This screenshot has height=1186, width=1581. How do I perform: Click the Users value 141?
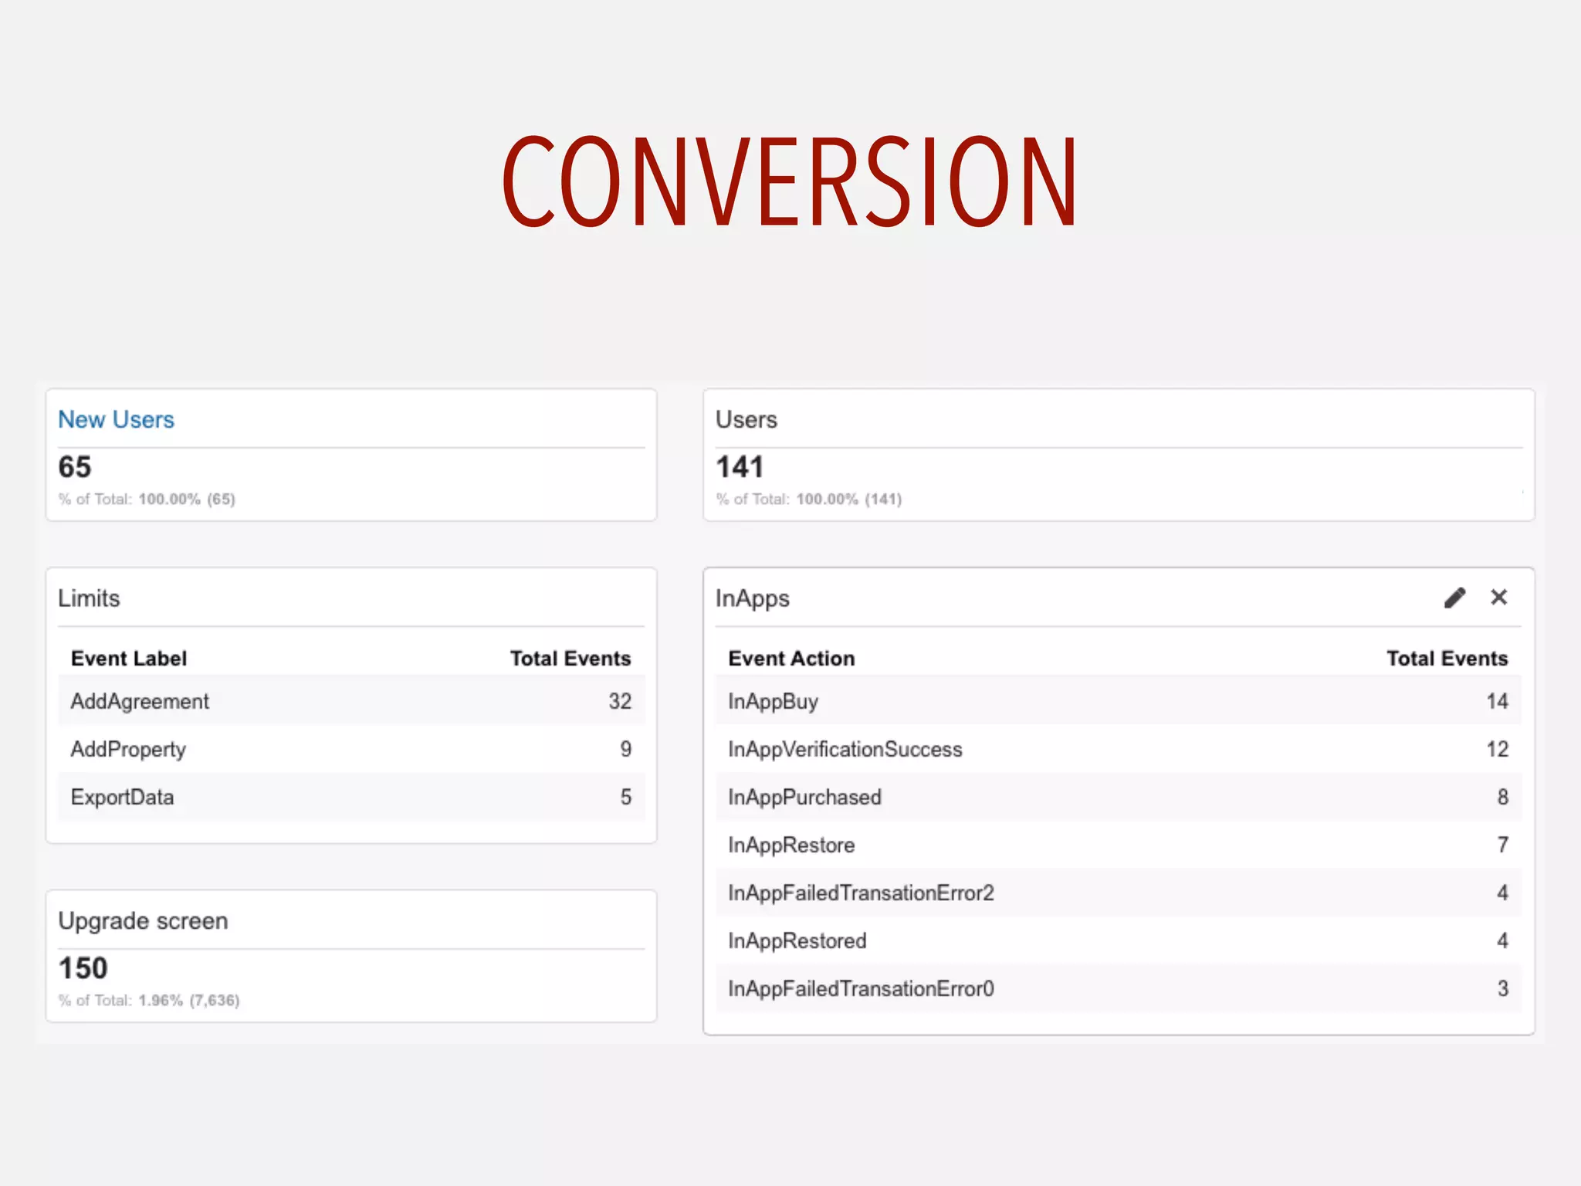click(x=740, y=466)
